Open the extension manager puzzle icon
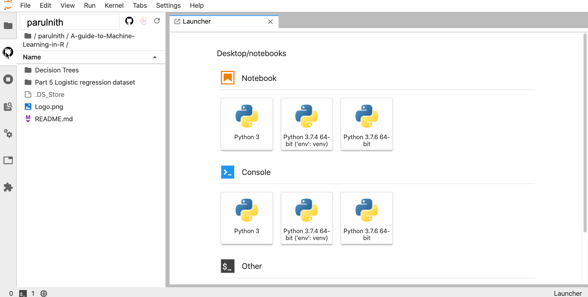588x297 pixels. pos(8,187)
